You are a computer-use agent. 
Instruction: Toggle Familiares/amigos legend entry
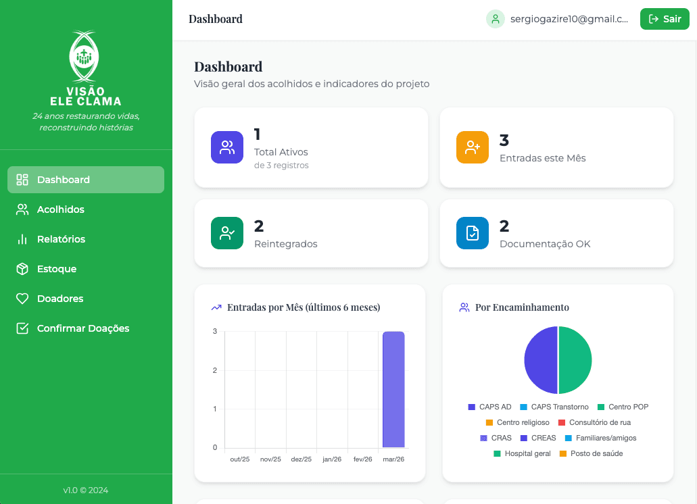click(x=600, y=438)
